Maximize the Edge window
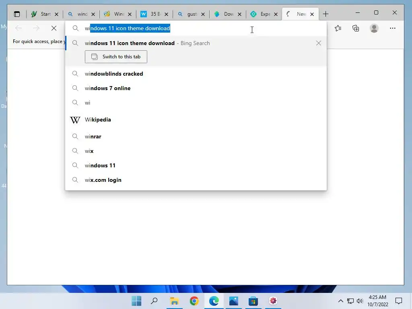This screenshot has width=412, height=309. coord(376,12)
